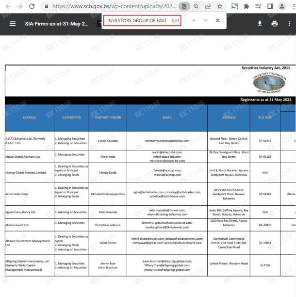The height and width of the screenshot is (297, 296).
Task: Click address 'Lyford Manor, Western Road'
Action: coord(229,264)
